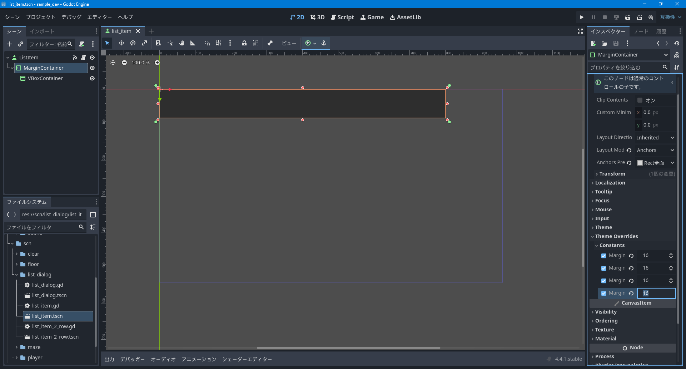
Task: Open the デバッグ menu
Action: [71, 17]
